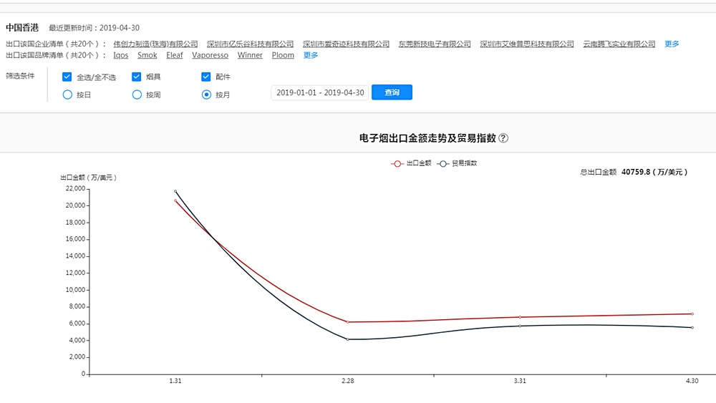Click the red line data point at 1.31

click(x=175, y=201)
